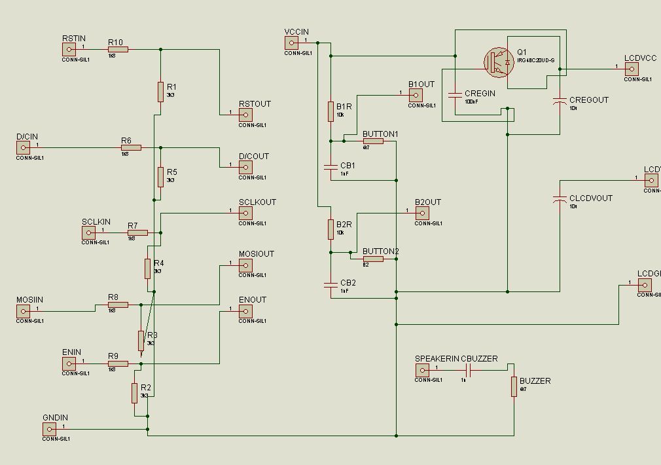
Task: Select the SCLKIN connector pad
Action: (88, 232)
